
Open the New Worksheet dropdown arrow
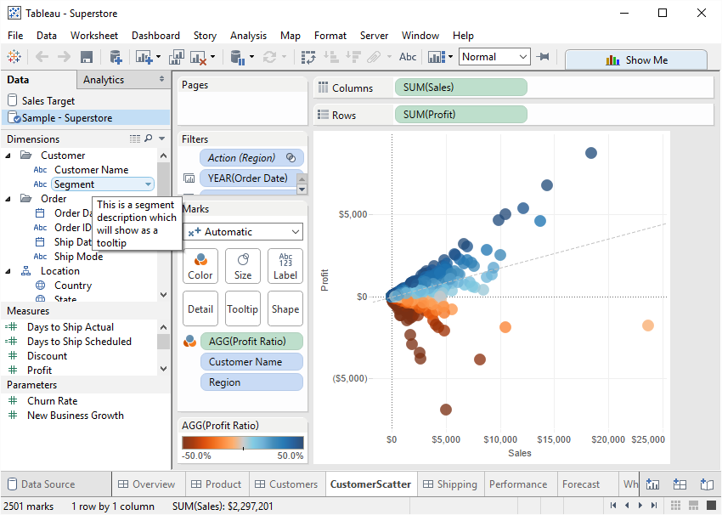point(158,57)
